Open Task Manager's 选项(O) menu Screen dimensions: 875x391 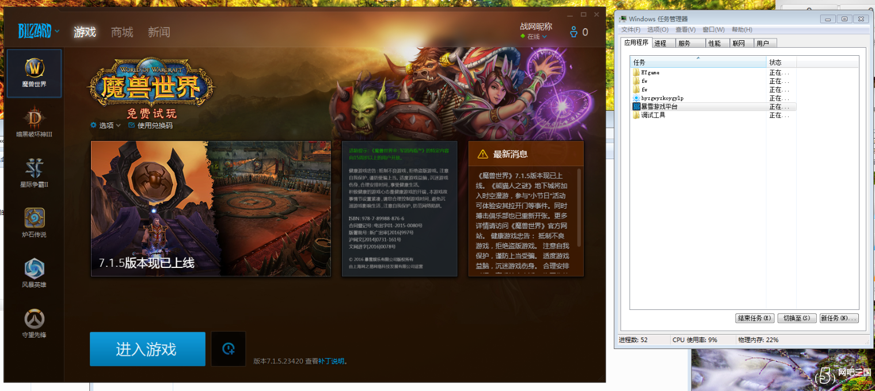(658, 29)
